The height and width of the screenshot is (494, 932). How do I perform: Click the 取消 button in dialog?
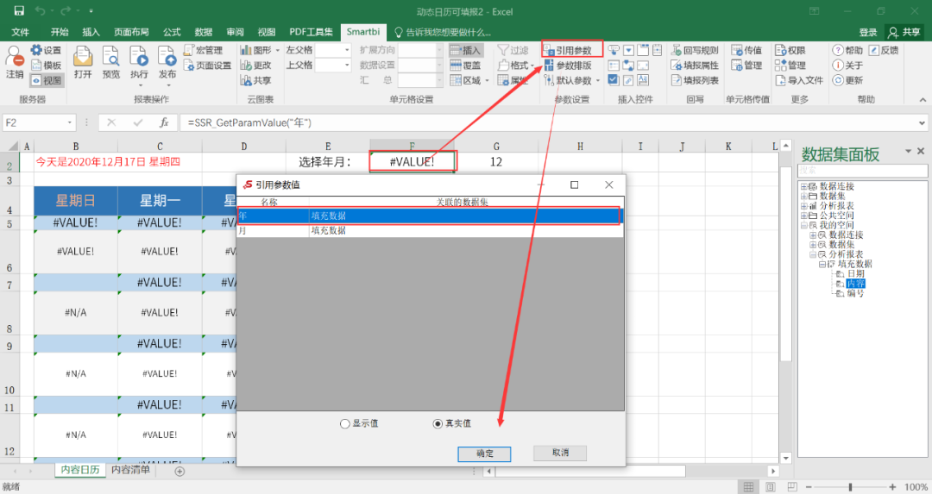(x=560, y=453)
